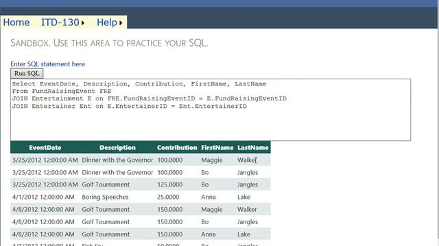Viewport: 439px width, 246px height.
Task: Select the LastName column header
Action: tap(253, 148)
